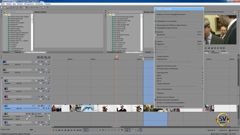Click the Open project folder icon
The width and height of the screenshot is (240, 135).
pos(5,7)
